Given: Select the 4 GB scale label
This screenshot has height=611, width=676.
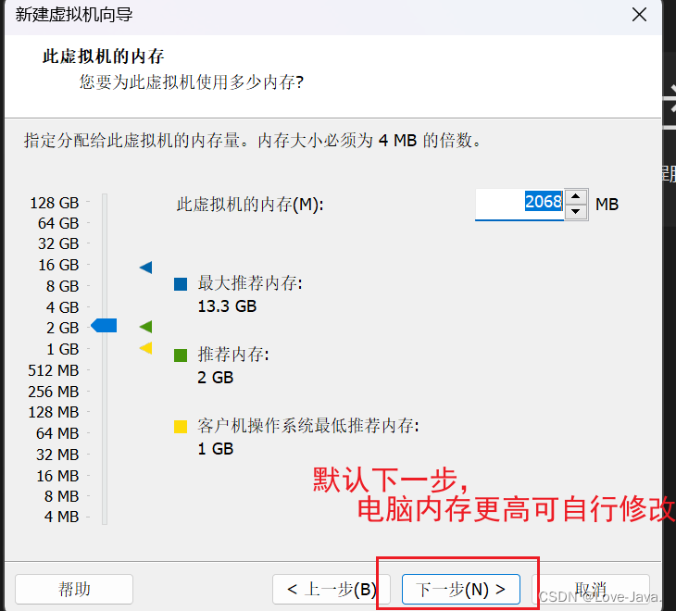Looking at the screenshot, I should pyautogui.click(x=63, y=307).
